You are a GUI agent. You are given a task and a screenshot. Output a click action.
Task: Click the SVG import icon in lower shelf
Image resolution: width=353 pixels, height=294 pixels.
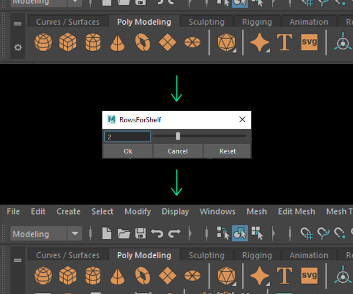pos(309,276)
